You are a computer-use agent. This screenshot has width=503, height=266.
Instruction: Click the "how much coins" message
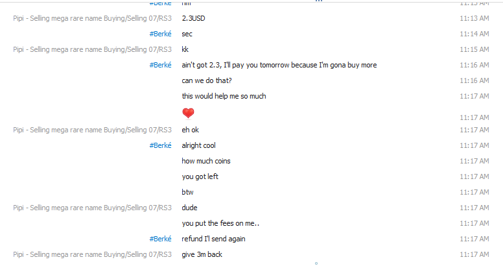tap(206, 161)
